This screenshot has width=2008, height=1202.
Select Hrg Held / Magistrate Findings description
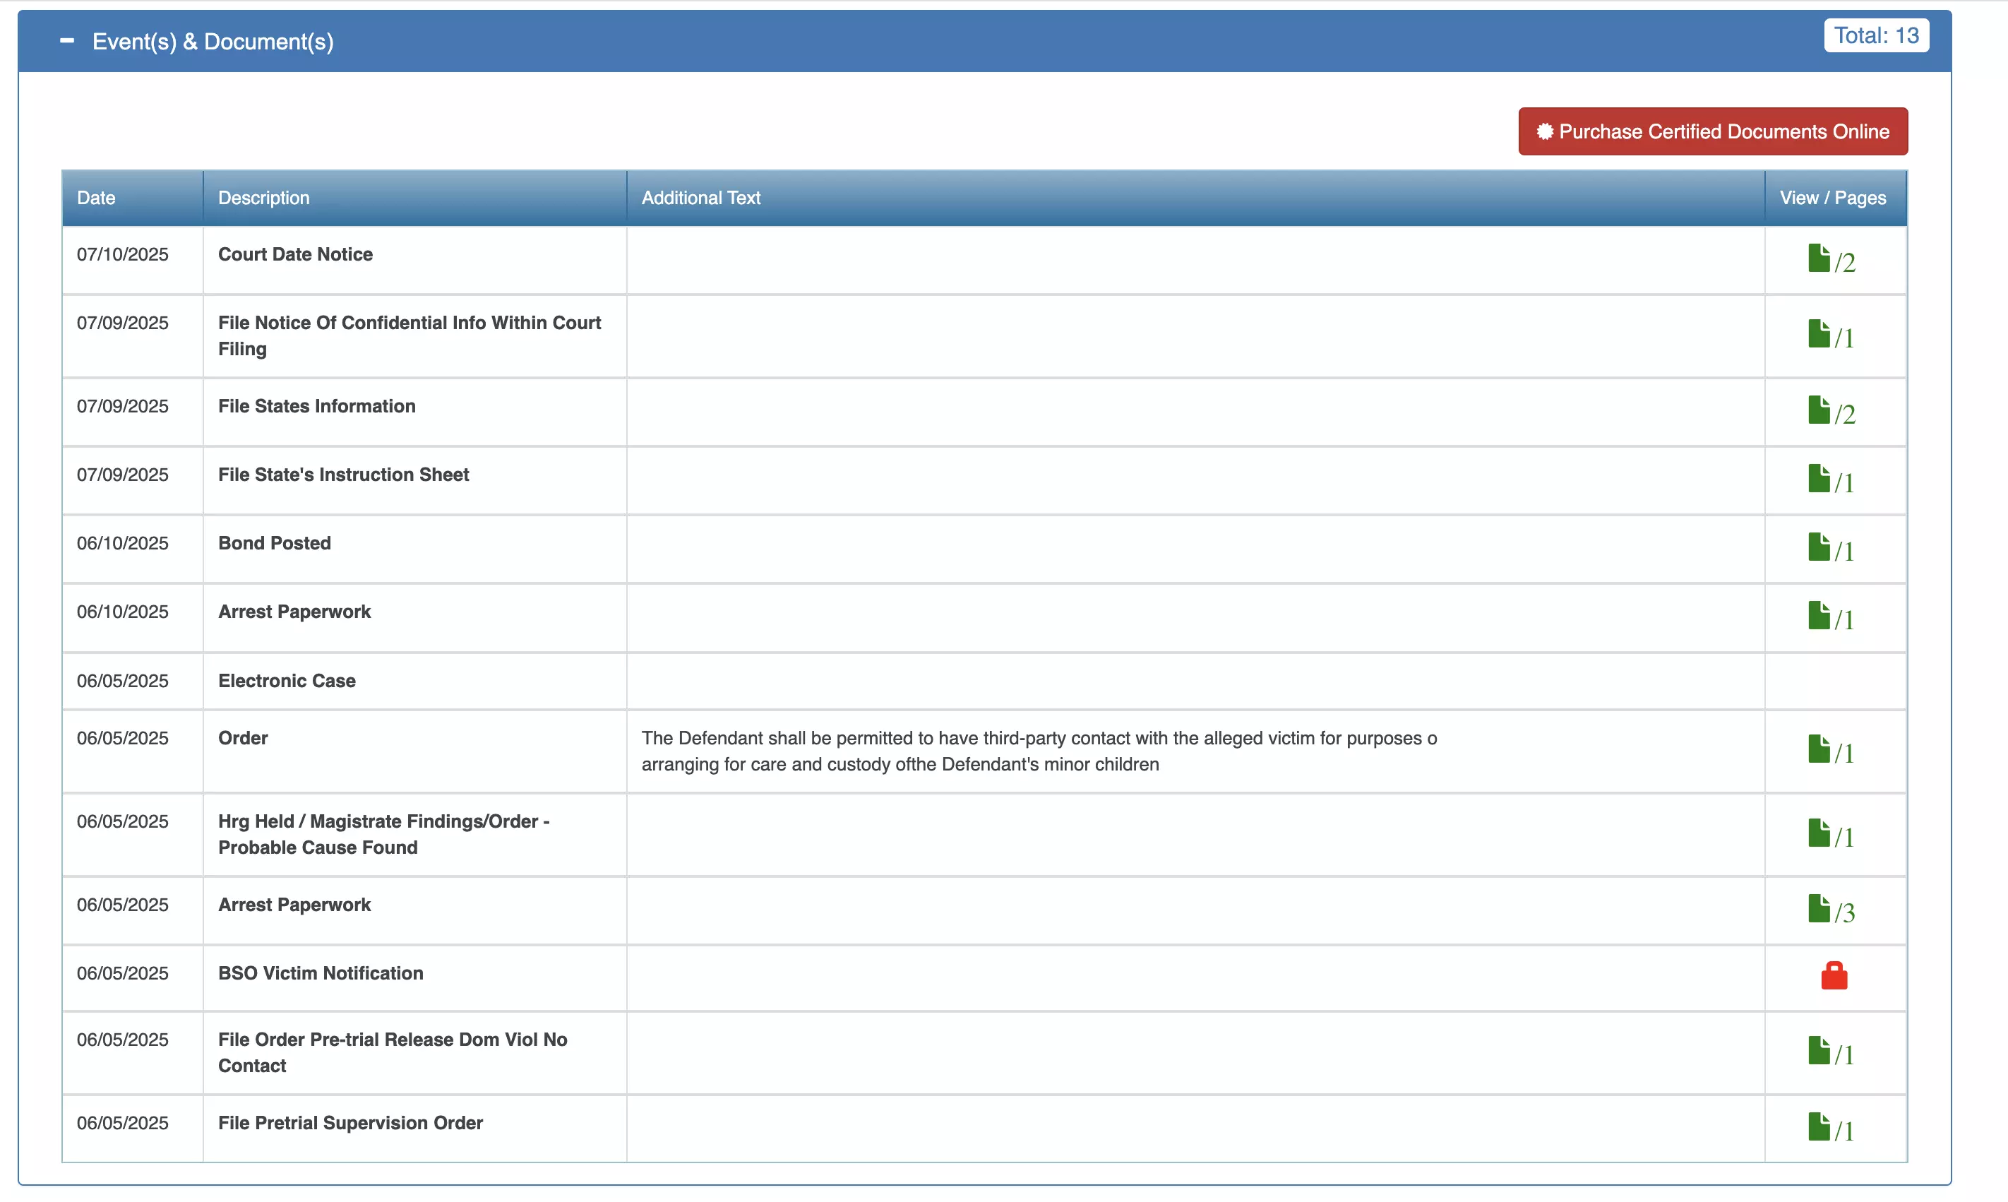pyautogui.click(x=384, y=834)
